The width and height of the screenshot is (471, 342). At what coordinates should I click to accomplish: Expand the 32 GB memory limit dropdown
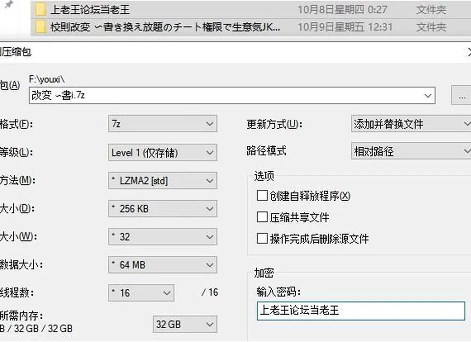pyautogui.click(x=185, y=324)
